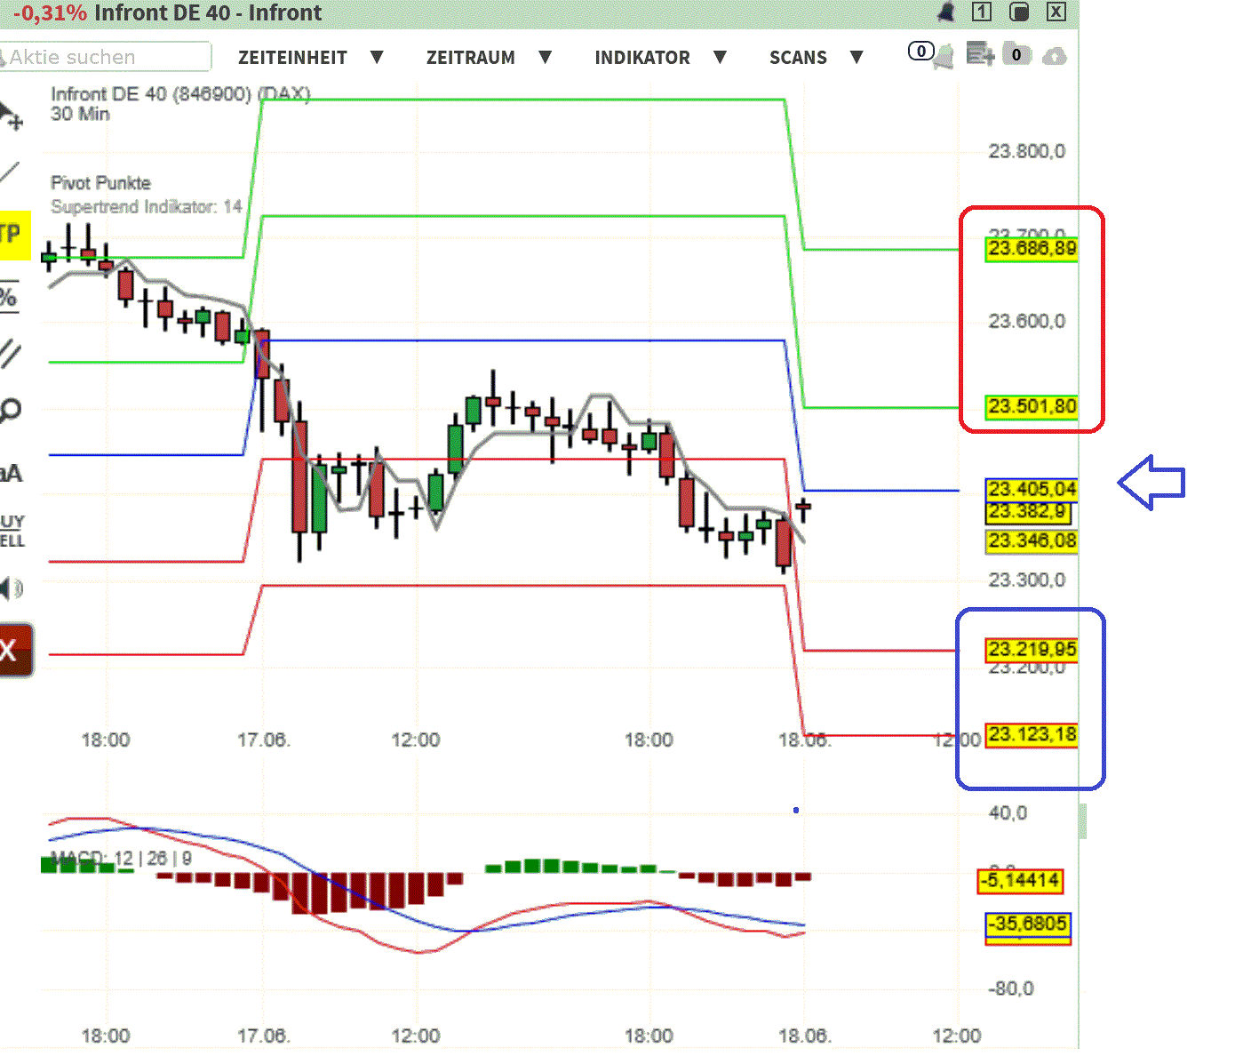This screenshot has width=1243, height=1064.
Task: Select the text annotation tool
Action: [11, 472]
